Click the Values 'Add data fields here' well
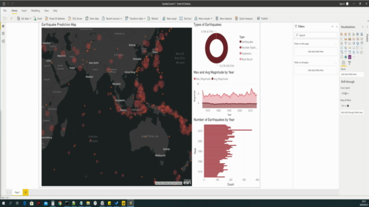Image resolution: width=369 pixels, height=207 pixels. point(352,74)
